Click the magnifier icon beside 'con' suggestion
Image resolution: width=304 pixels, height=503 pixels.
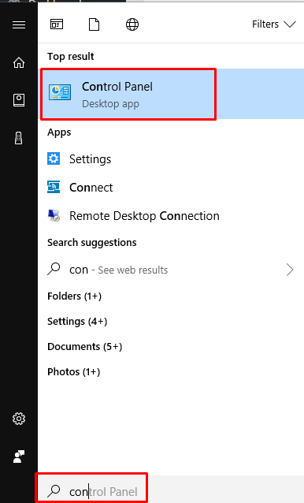54,269
